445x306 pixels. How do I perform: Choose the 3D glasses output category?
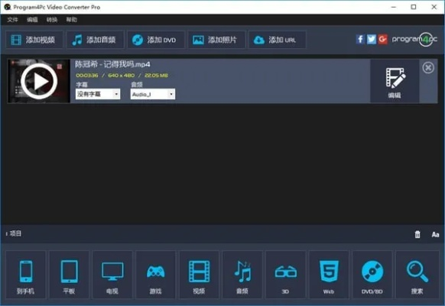(x=285, y=275)
